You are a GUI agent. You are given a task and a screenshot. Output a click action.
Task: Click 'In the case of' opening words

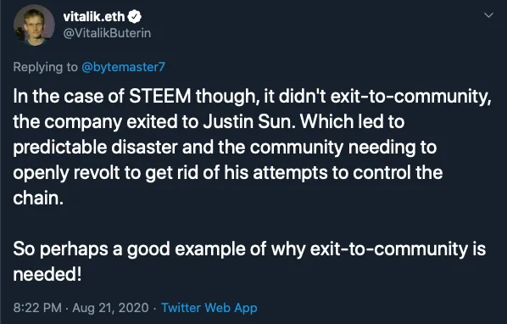coord(69,96)
